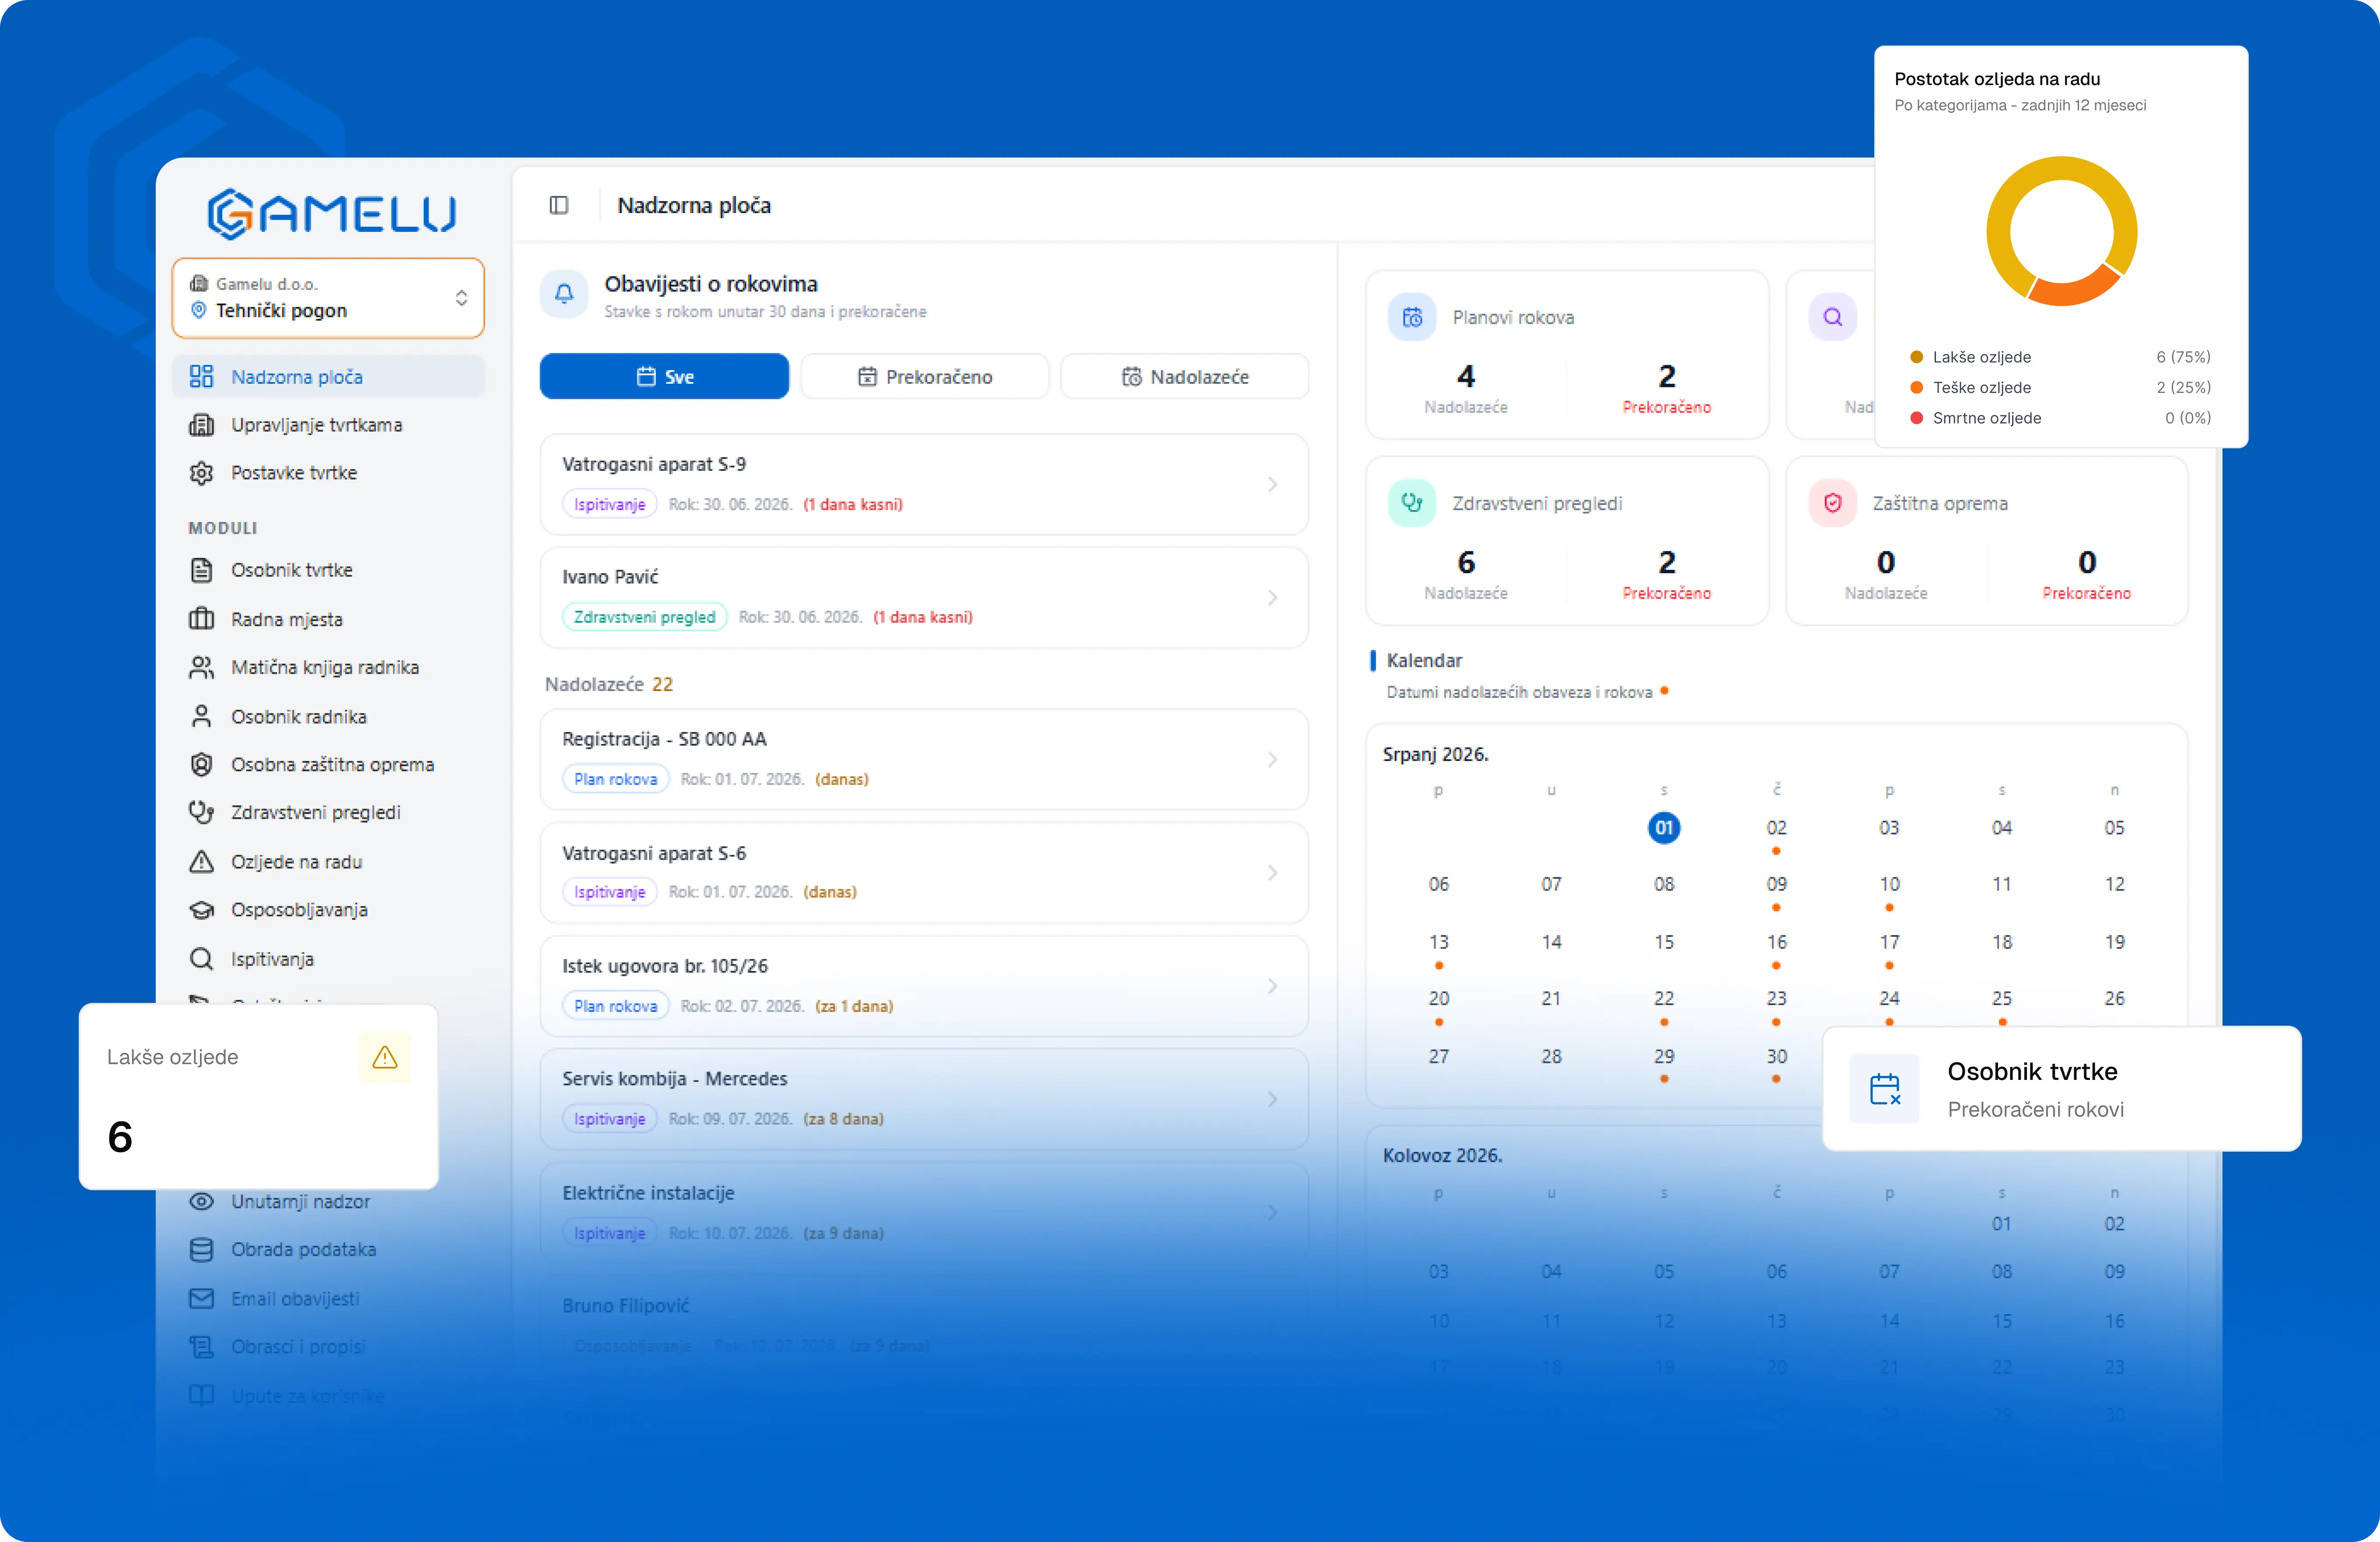
Task: Select the Sve filter tab
Action: tap(664, 376)
